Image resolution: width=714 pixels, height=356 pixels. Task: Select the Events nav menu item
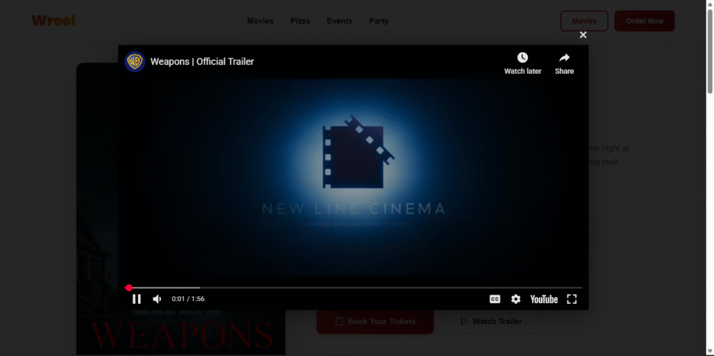340,21
